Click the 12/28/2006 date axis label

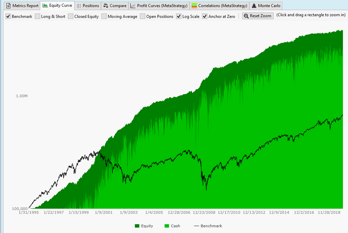pyautogui.click(x=179, y=212)
